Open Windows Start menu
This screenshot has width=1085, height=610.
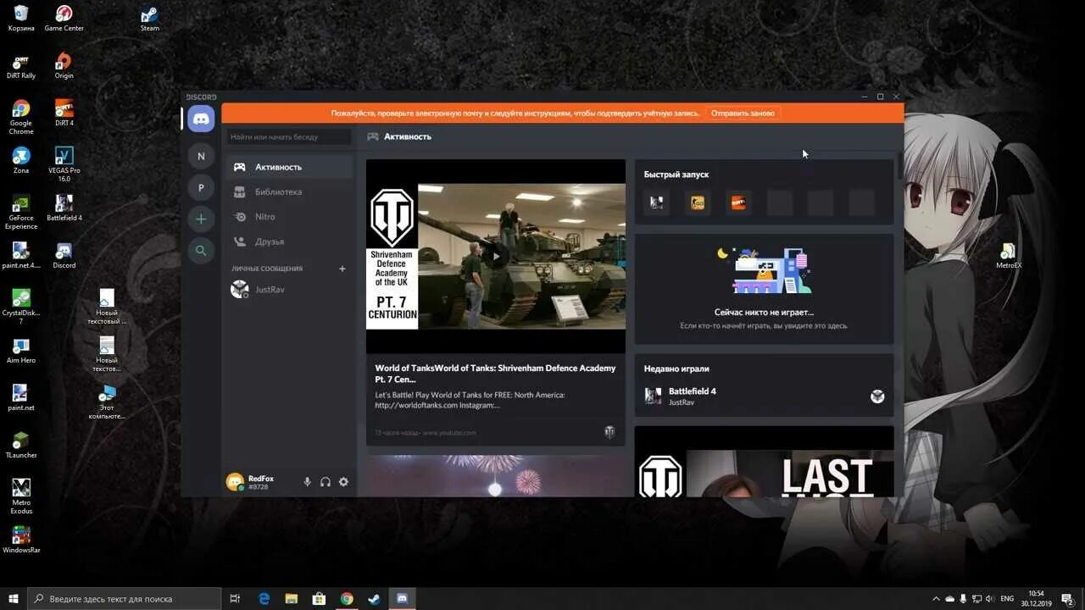click(x=14, y=598)
